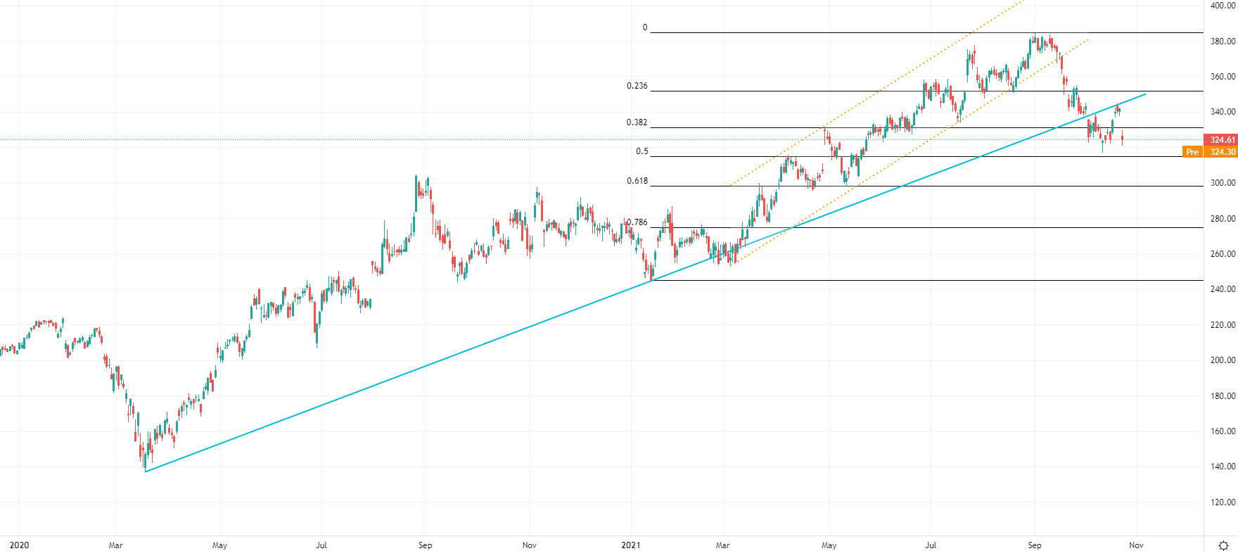Select the blue ascending trend line
The height and width of the screenshot is (551, 1238).
coord(422,368)
